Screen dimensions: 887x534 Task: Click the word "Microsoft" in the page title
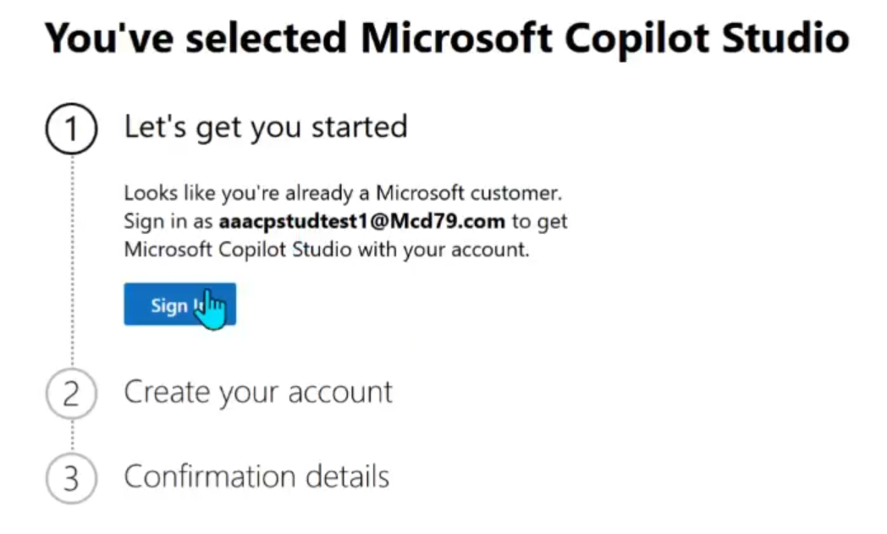click(457, 39)
